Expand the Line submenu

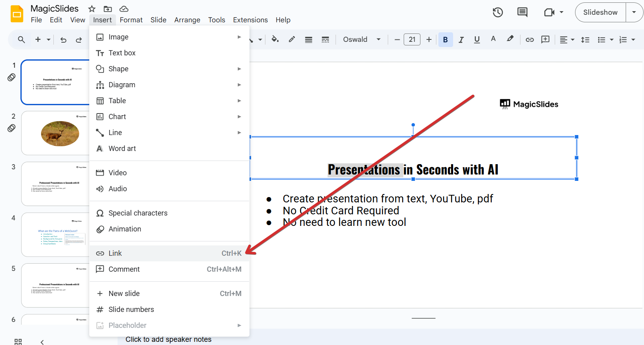point(169,133)
